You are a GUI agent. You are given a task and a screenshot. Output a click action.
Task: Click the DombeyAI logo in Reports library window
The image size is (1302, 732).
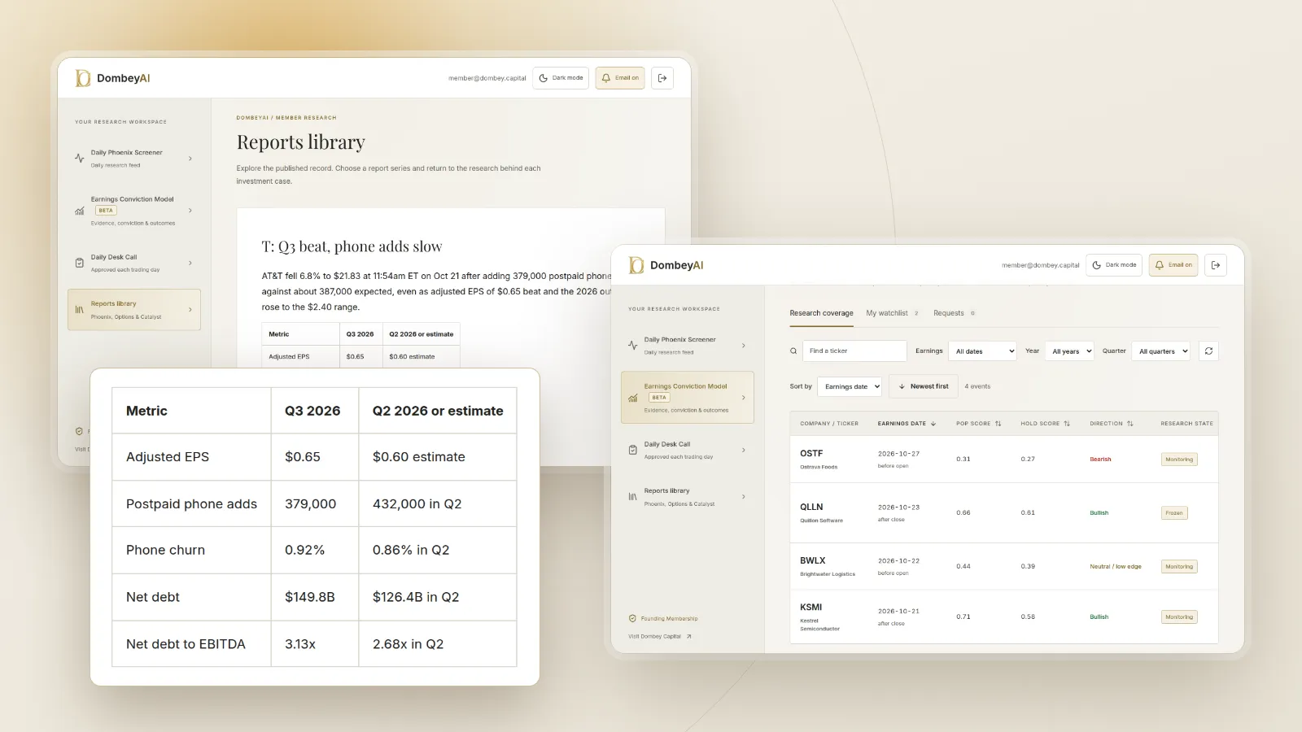112,78
